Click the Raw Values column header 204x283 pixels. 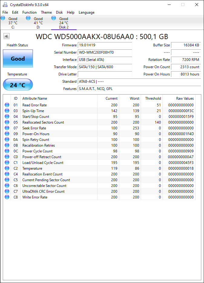185,98
